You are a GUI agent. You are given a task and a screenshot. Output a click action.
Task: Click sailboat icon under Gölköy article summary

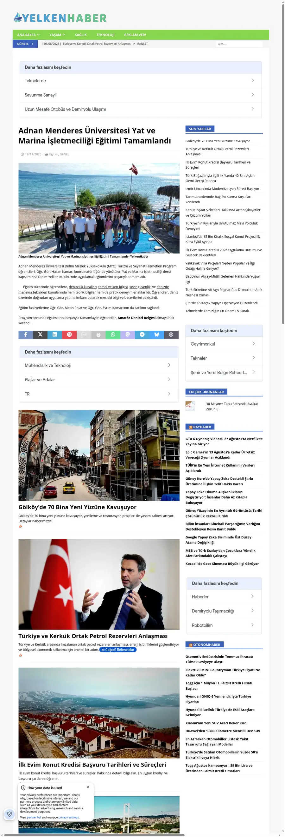click(20, 526)
